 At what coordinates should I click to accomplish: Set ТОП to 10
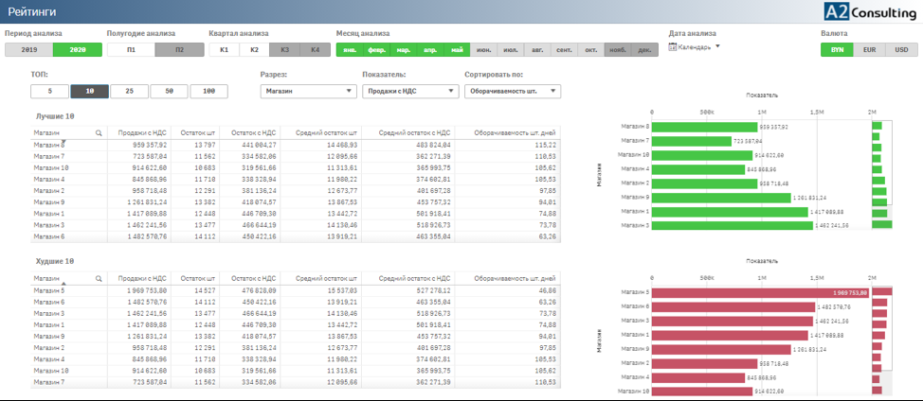point(89,91)
